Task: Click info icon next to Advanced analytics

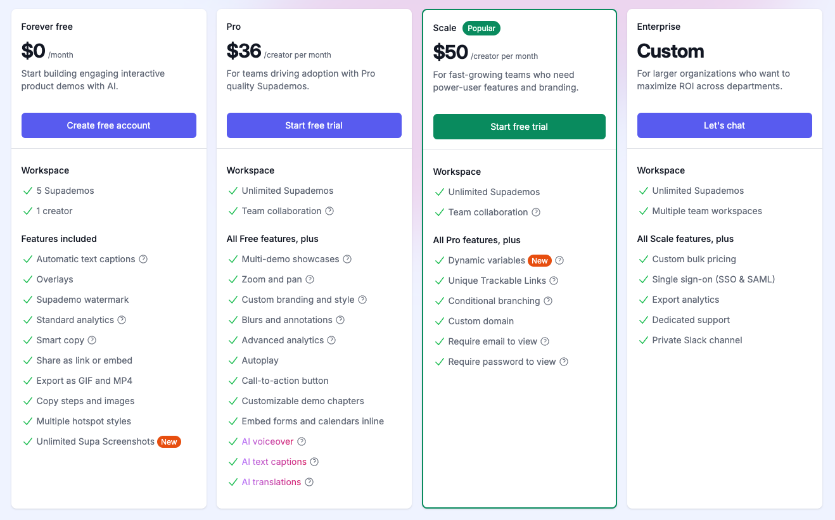Action: coord(331,340)
